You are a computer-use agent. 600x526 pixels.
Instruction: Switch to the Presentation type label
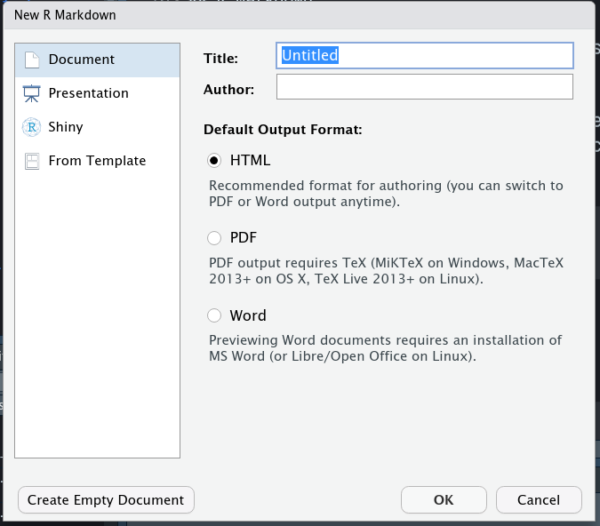(88, 93)
